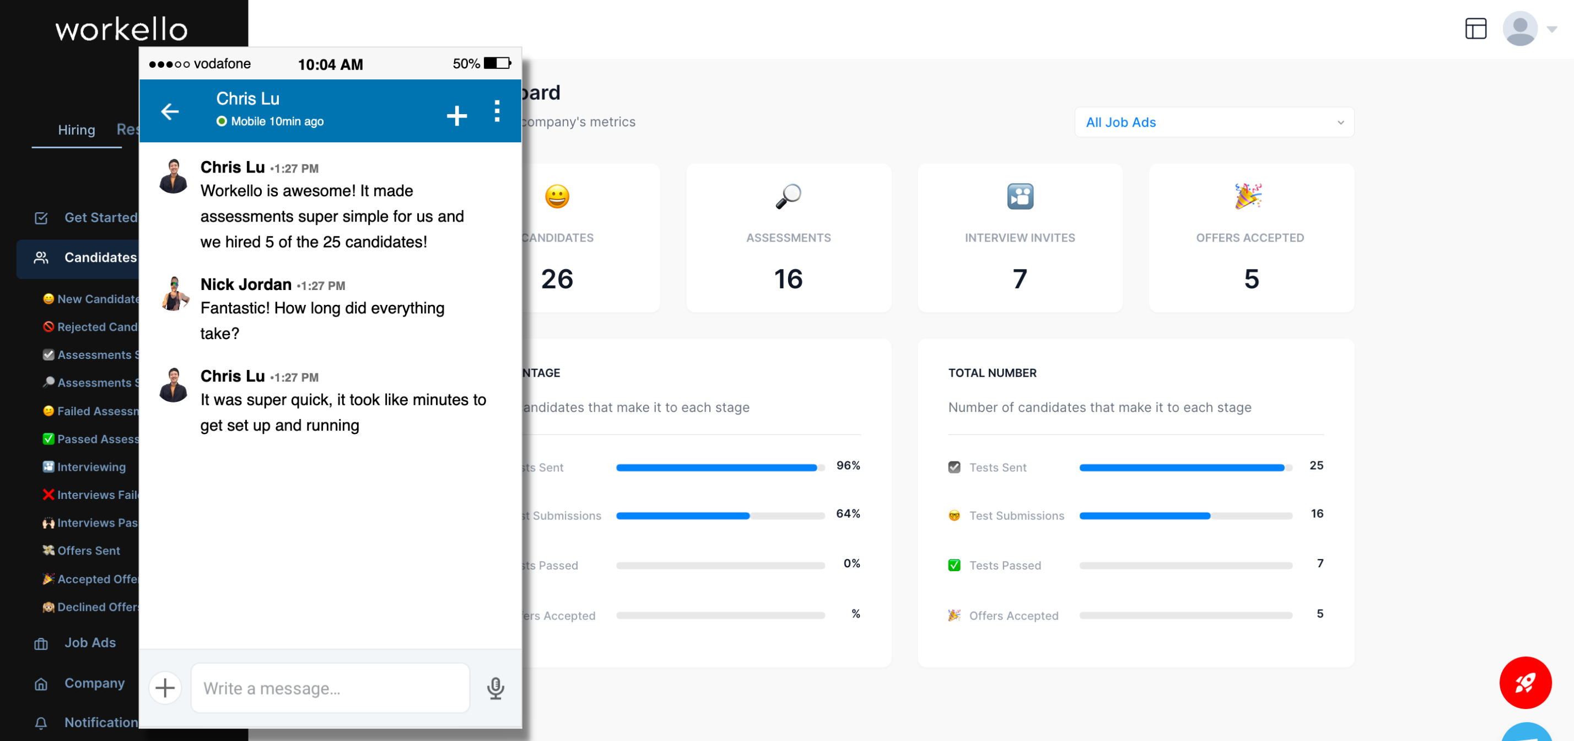Open Interviews Failed in sidebar

[90, 495]
